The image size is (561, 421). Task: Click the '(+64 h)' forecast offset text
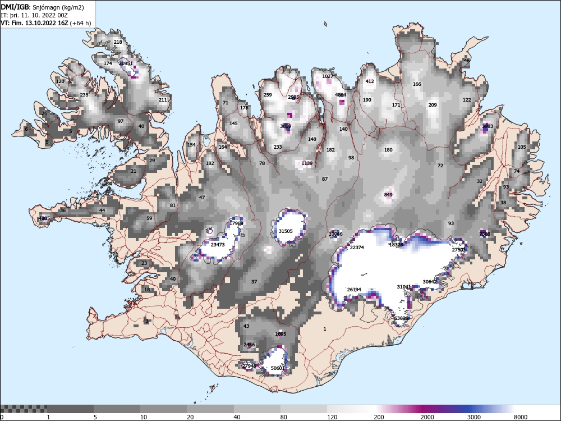coord(80,23)
